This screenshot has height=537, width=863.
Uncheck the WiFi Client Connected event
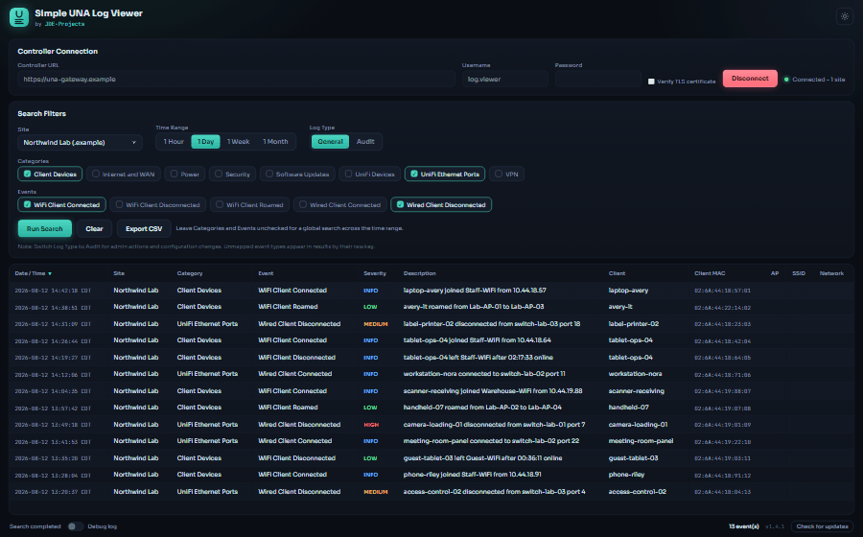pos(61,204)
